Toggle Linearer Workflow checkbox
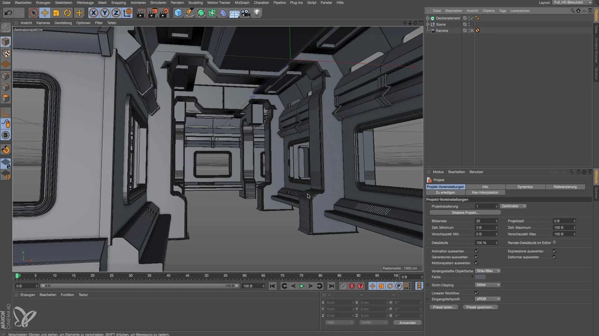This screenshot has height=336, width=599. [x=476, y=293]
